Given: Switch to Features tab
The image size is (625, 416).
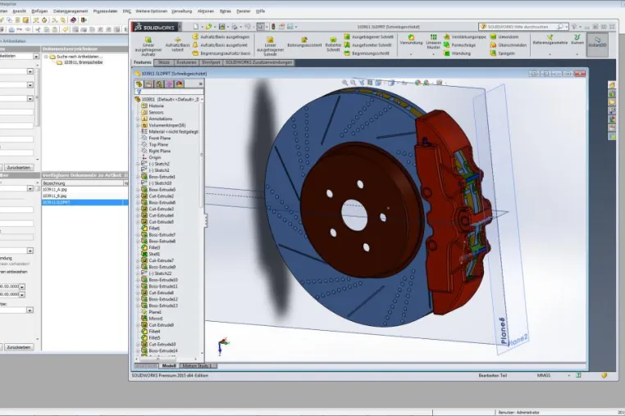Looking at the screenshot, I should coord(142,62).
